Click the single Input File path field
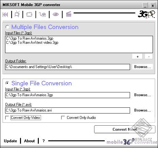 click(67, 95)
